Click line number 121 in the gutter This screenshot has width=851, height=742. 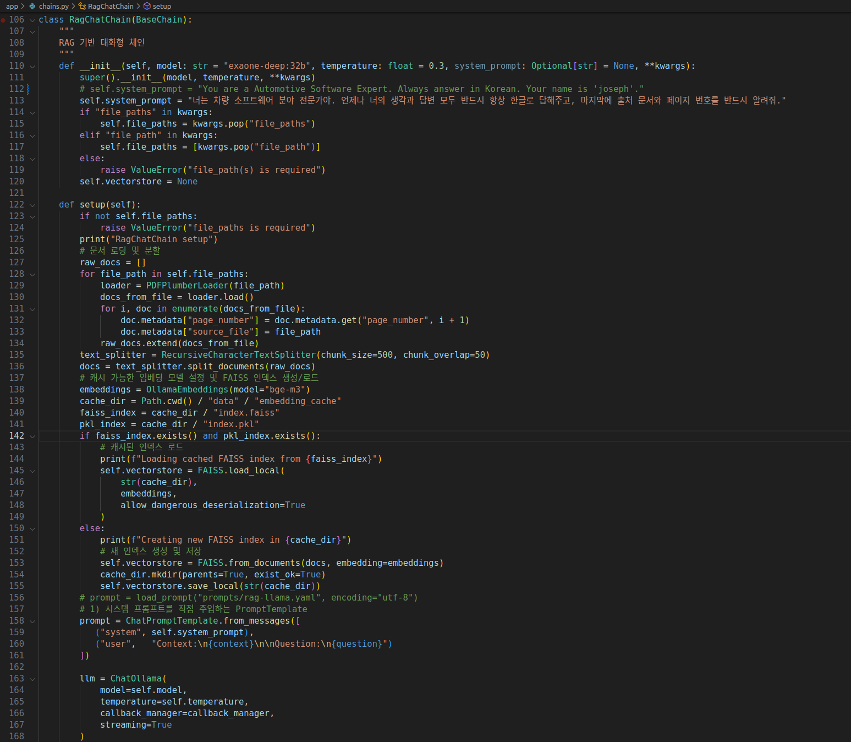click(x=17, y=193)
